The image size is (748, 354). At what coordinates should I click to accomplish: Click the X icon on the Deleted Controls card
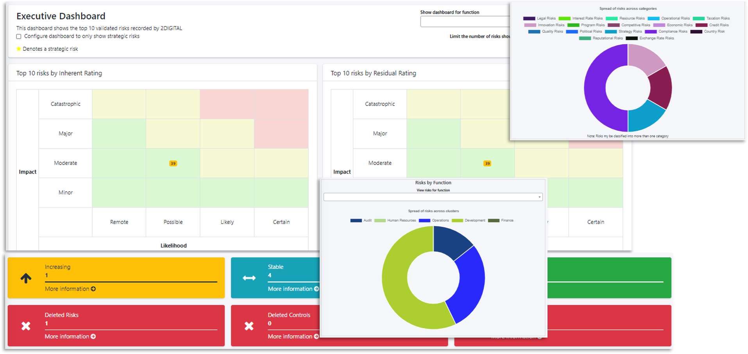[x=249, y=326]
